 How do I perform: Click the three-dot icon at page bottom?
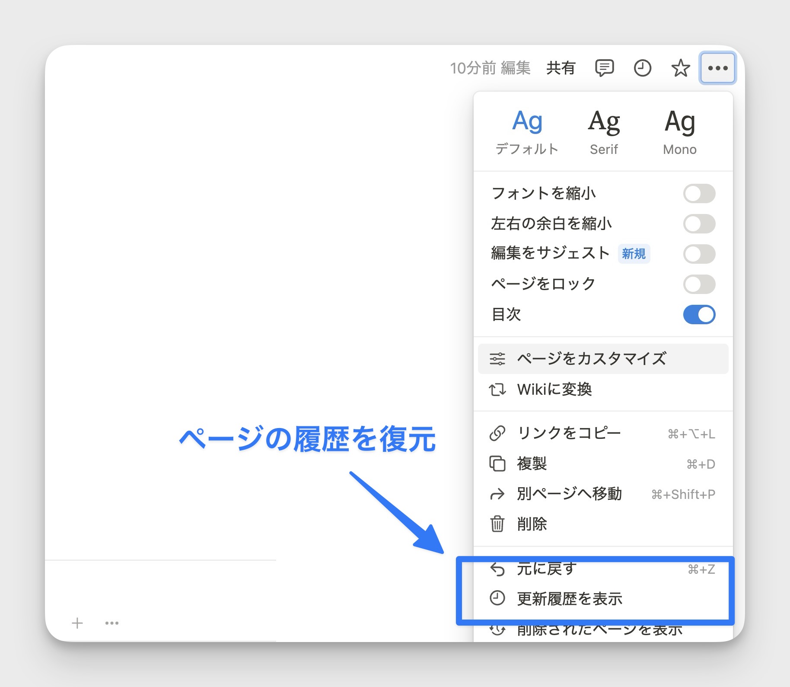pos(112,623)
